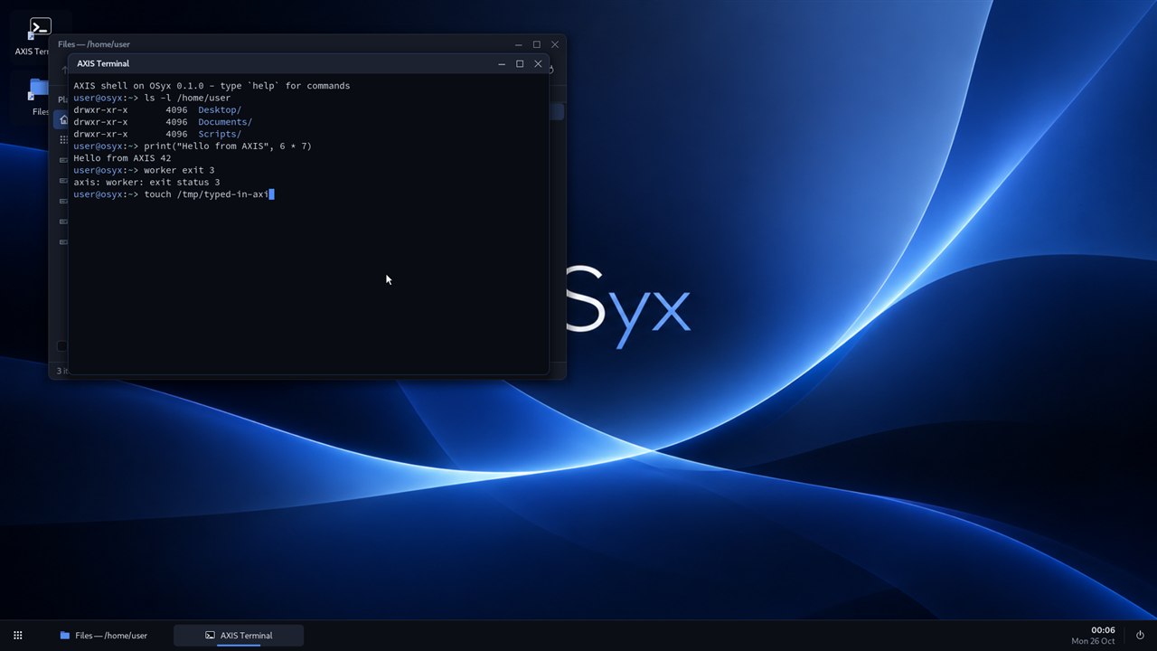
Task: Click the 'Hello from AXIS 42' output line
Action: coord(122,158)
